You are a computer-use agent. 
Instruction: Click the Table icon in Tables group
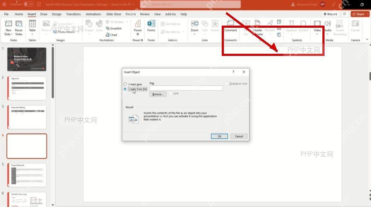coord(32,23)
